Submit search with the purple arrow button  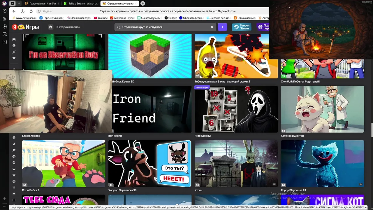coord(222,27)
